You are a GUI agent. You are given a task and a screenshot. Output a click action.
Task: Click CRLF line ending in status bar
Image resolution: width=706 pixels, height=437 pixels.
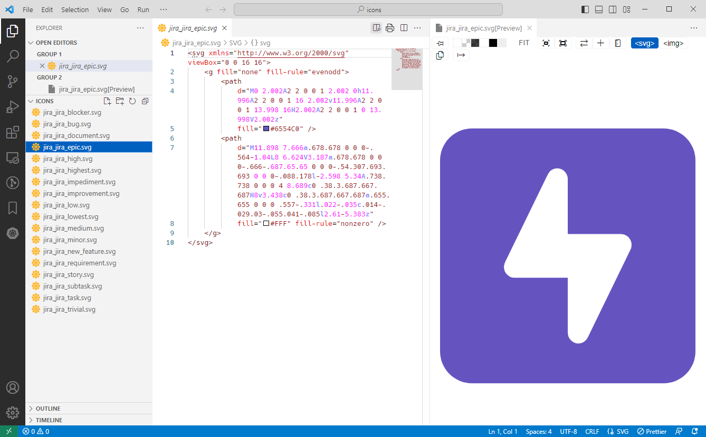click(592, 431)
